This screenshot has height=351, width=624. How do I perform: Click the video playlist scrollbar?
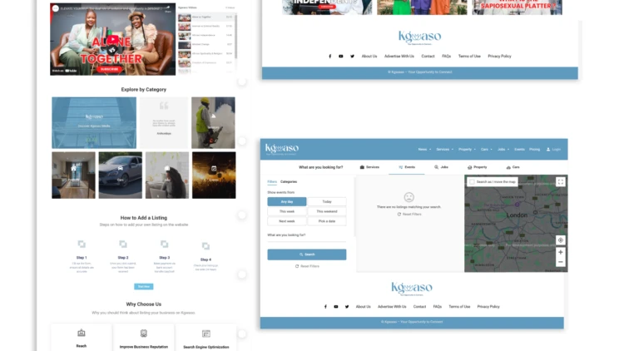pos(236,36)
